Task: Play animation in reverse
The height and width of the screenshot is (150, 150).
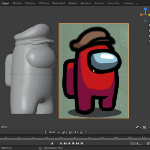Action: [69, 143]
